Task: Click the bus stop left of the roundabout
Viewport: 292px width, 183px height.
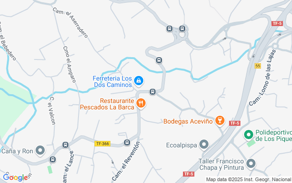Action: [x=169, y=28]
